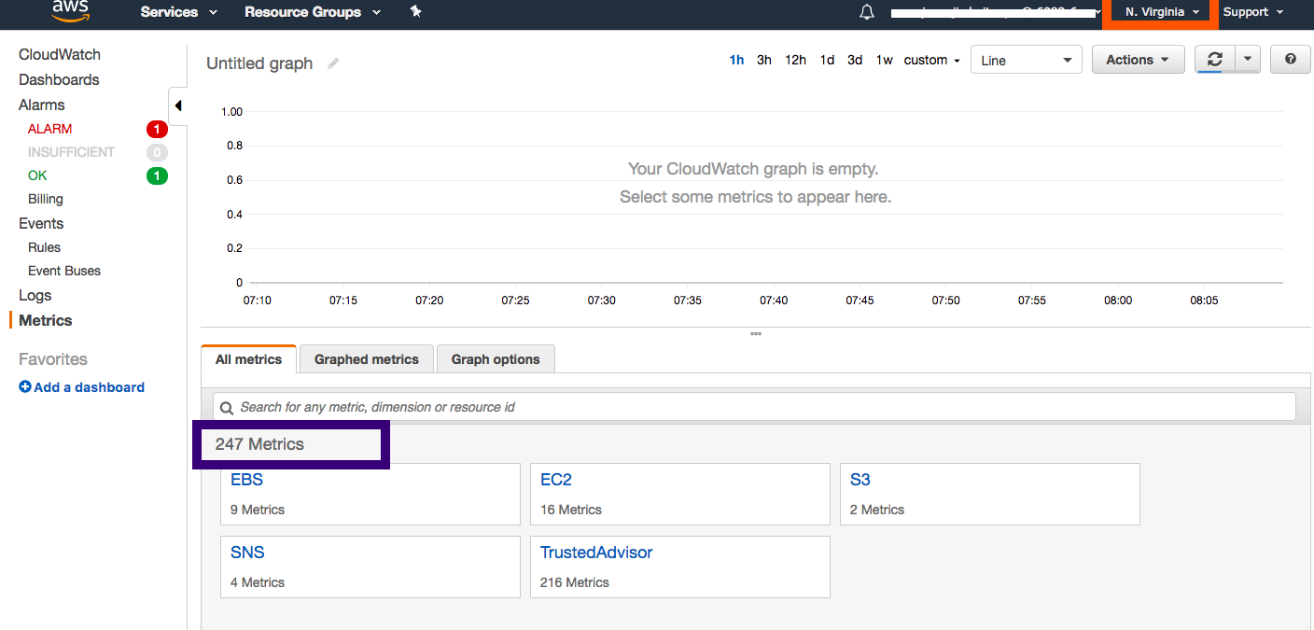
Task: Open the Support menu
Action: (1253, 12)
